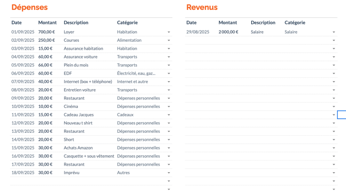346x191 pixels.
Task: Click the Plein du mois cell
Action: coord(76,65)
